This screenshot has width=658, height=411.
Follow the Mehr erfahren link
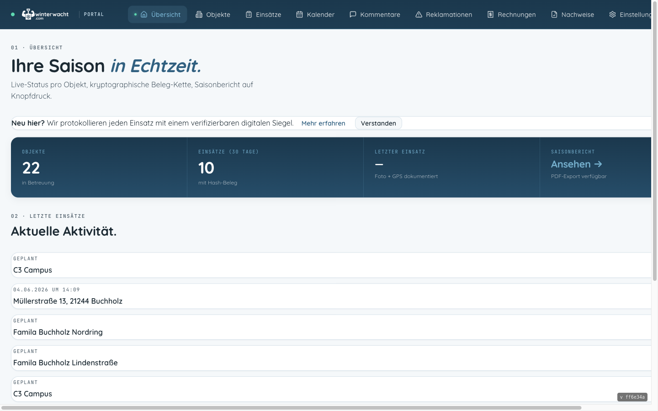click(x=323, y=123)
